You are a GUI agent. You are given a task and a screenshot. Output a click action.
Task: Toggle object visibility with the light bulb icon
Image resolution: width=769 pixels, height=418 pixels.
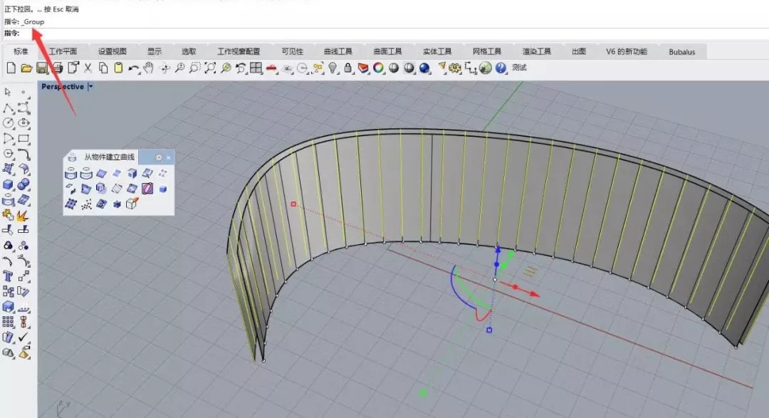[x=333, y=68]
